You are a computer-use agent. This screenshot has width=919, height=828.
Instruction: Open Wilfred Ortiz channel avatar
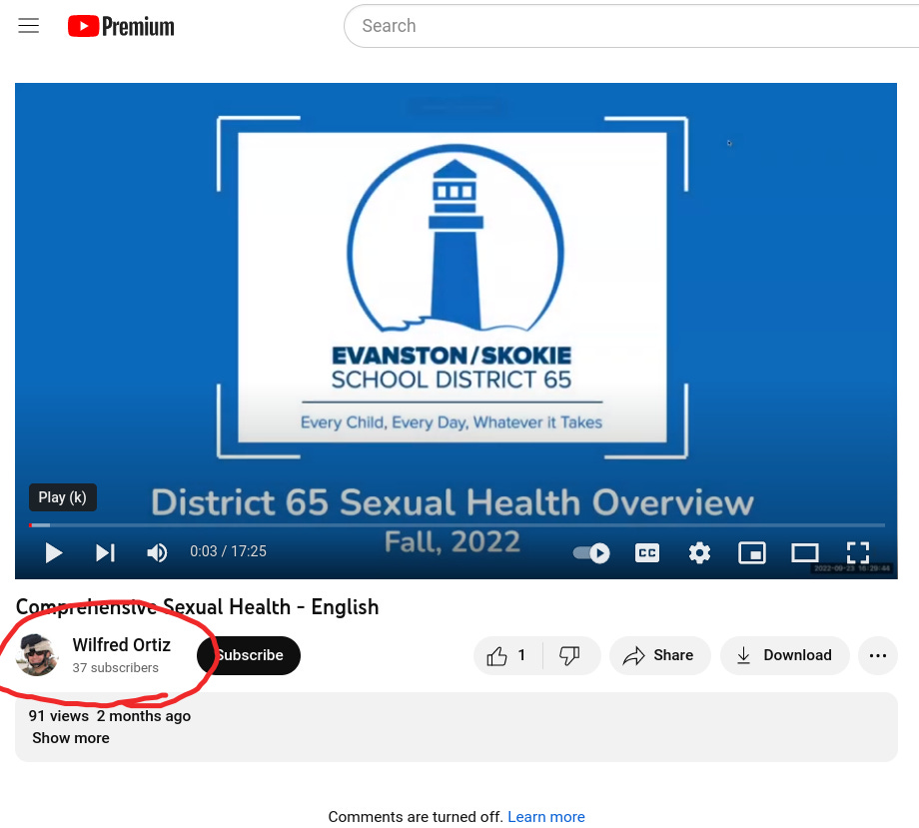(36, 655)
